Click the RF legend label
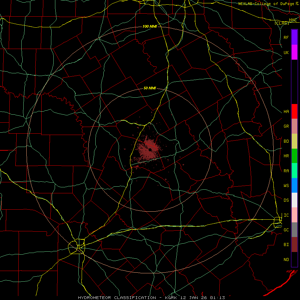The width and height of the screenshot is (300, 300). point(286,37)
